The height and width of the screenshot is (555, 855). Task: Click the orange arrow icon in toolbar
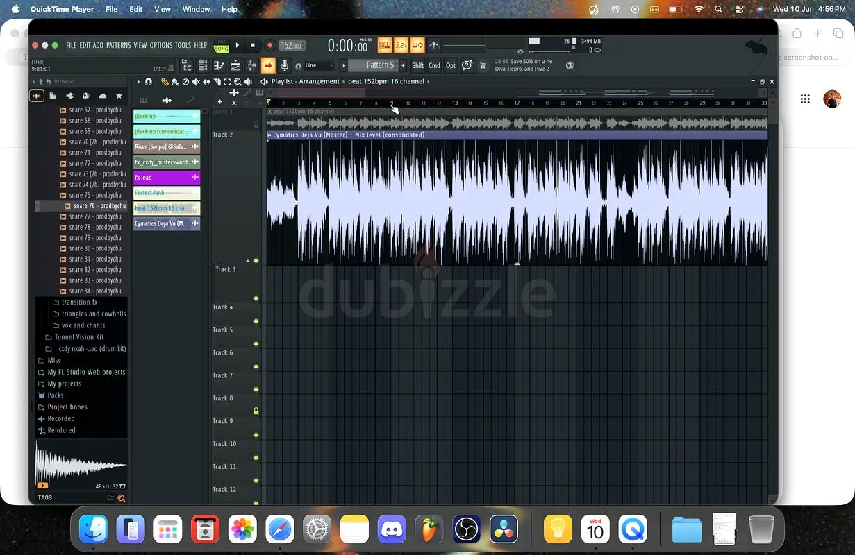[268, 65]
